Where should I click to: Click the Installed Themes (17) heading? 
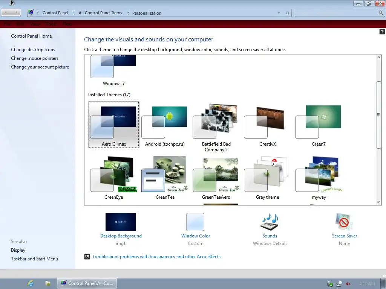coord(109,95)
